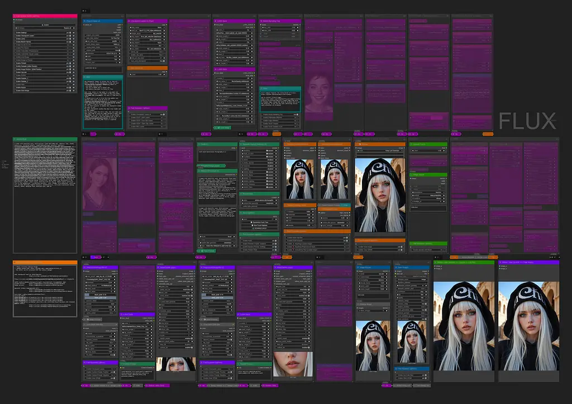Click the teal note text box under Project Folder
Screen dimensions: 572x404
coord(103,104)
